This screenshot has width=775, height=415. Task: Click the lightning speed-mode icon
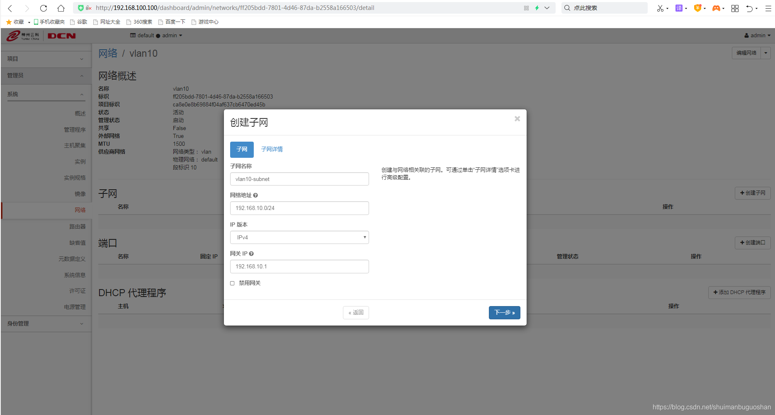tap(537, 8)
